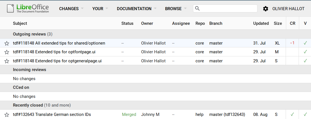This screenshot has width=311, height=119.
Task: Open the YOUR dropdown menu
Action: pos(100,9)
